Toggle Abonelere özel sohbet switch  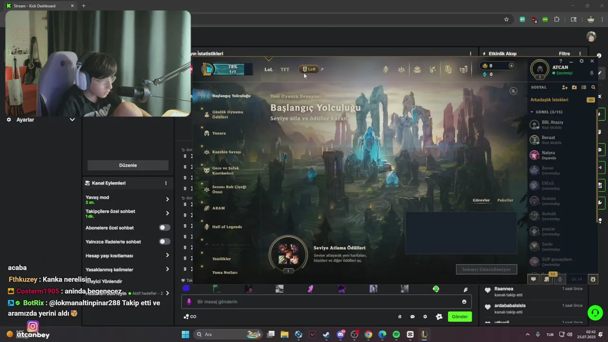(164, 228)
